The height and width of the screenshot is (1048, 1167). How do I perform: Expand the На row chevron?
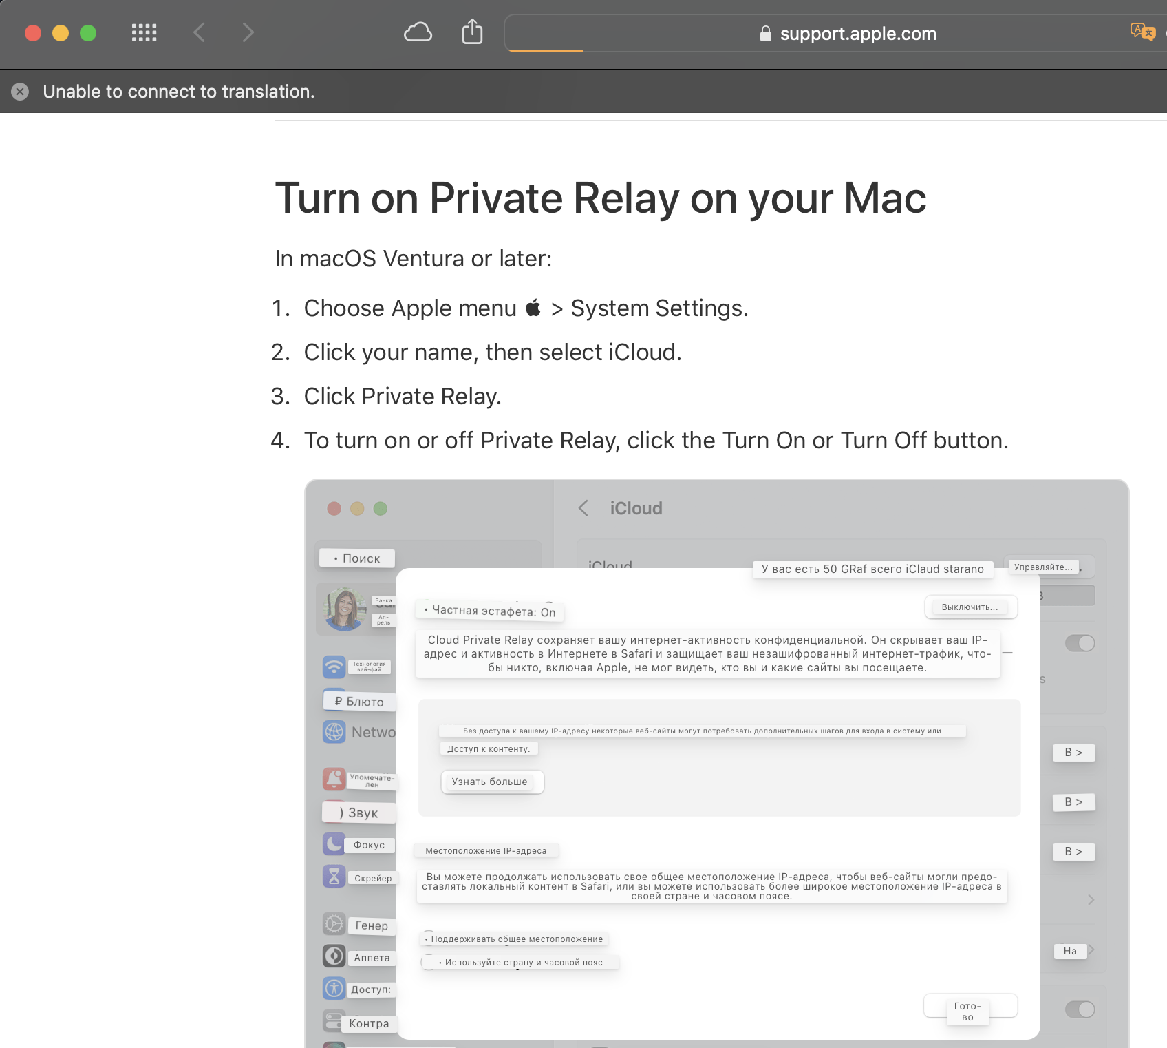pyautogui.click(x=1091, y=950)
